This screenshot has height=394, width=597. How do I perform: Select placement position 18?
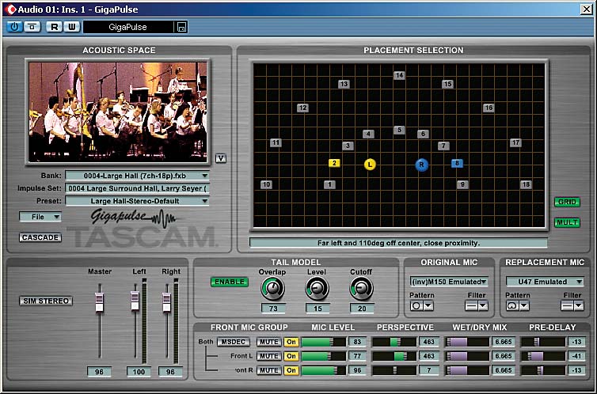point(526,184)
